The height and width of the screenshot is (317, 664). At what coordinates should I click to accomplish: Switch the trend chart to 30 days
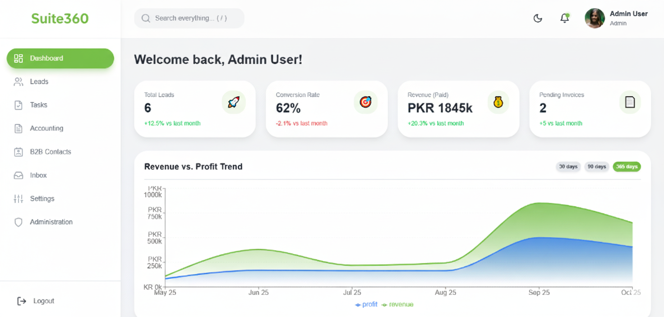click(568, 167)
